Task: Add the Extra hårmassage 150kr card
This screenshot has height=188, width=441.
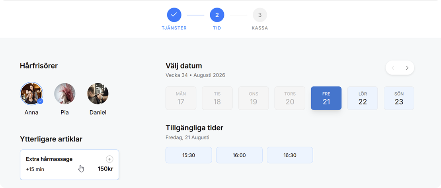Action: point(70,164)
